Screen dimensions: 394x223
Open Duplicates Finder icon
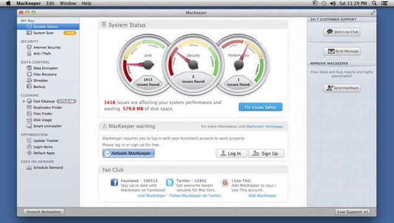coord(29,108)
